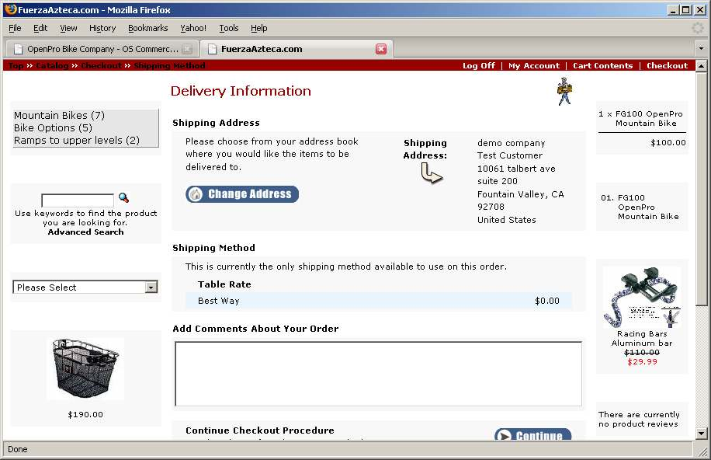Image resolution: width=711 pixels, height=460 pixels.
Task: Open the Mountain Bikes category
Action: (x=59, y=116)
